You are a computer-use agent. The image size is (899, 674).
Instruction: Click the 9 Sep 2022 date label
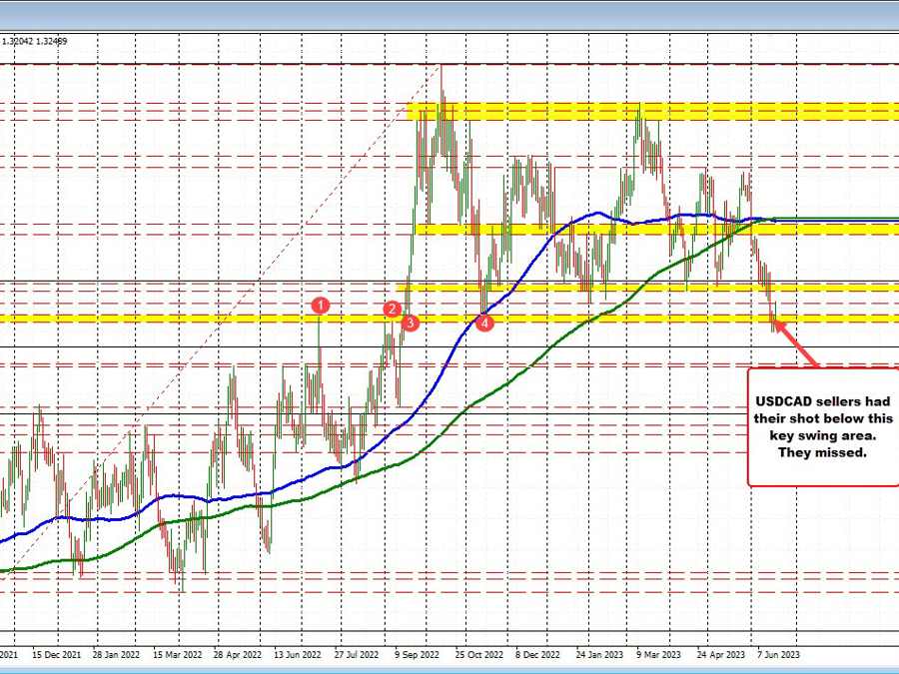point(419,656)
